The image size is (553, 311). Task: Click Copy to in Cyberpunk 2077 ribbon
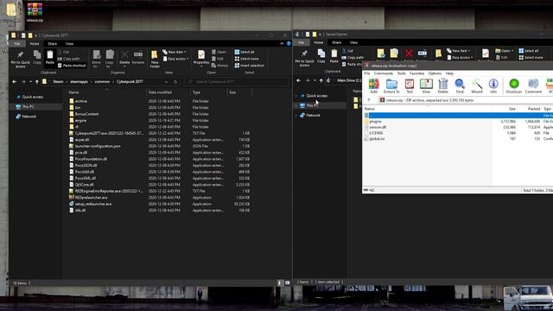(x=110, y=59)
